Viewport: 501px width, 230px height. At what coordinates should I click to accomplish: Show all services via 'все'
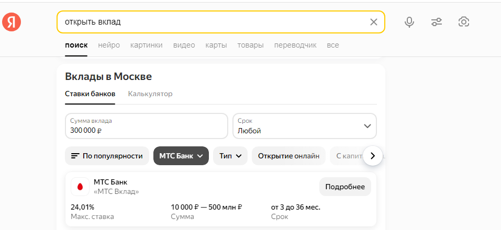click(332, 45)
